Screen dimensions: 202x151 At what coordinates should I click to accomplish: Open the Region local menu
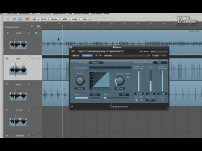point(56,19)
